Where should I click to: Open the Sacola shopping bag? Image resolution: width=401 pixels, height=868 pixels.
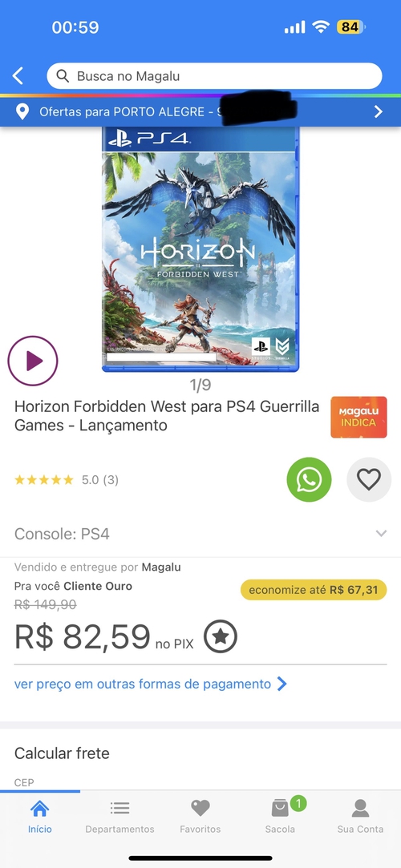[x=280, y=817]
